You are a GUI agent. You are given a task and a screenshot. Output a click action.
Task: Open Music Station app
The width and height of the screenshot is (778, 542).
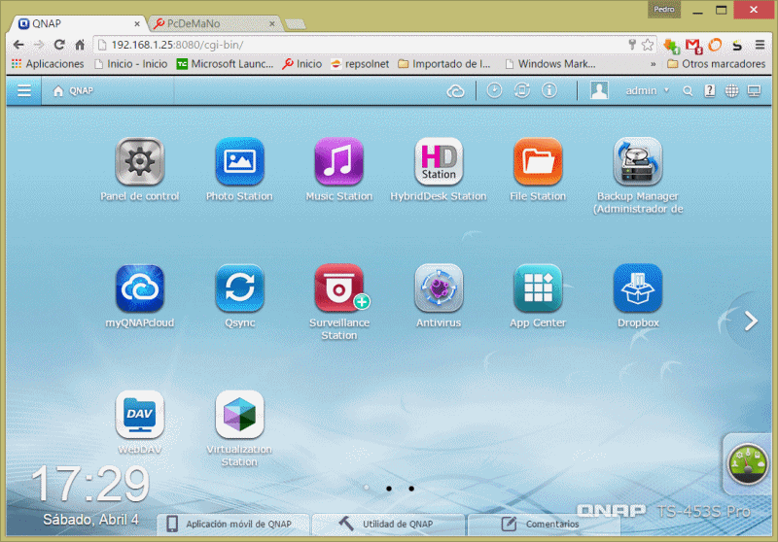click(338, 161)
